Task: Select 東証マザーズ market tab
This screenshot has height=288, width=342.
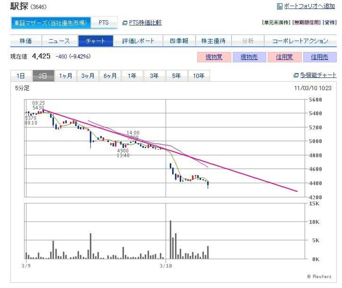Action: (x=51, y=22)
